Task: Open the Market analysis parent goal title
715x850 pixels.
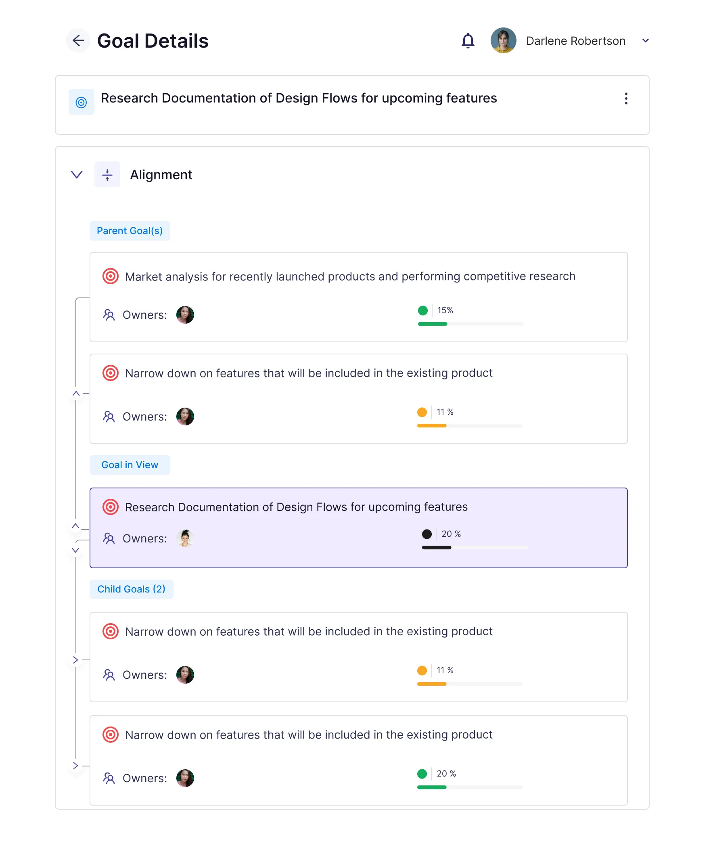Action: pos(350,276)
